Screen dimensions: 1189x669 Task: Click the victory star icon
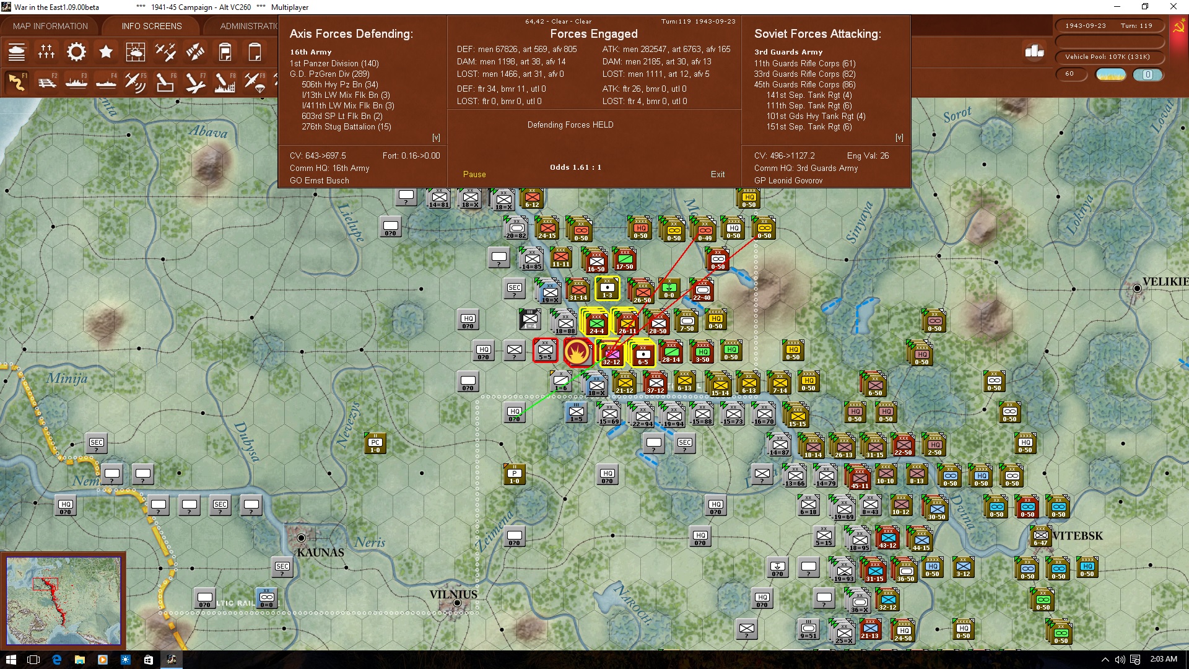(106, 52)
